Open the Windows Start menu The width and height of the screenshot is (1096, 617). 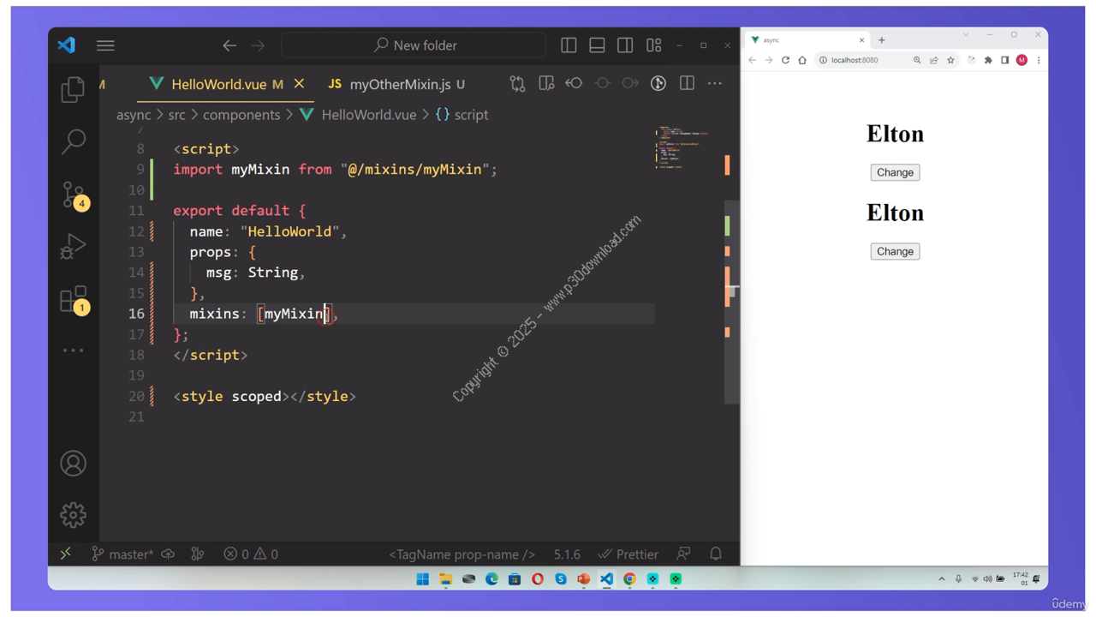pos(422,579)
